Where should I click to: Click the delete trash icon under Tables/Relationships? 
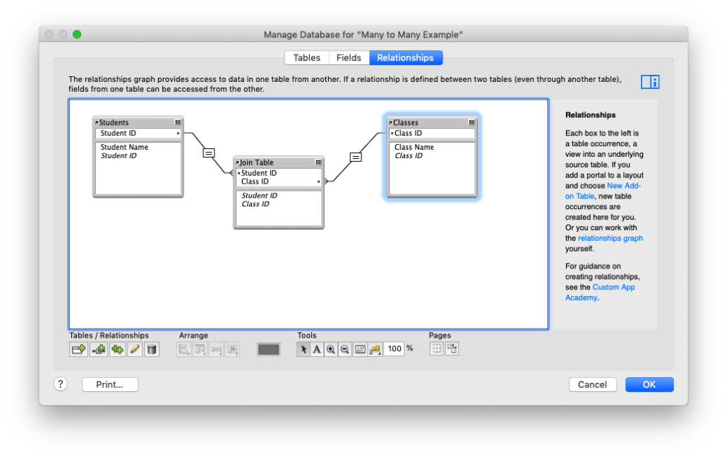point(151,349)
